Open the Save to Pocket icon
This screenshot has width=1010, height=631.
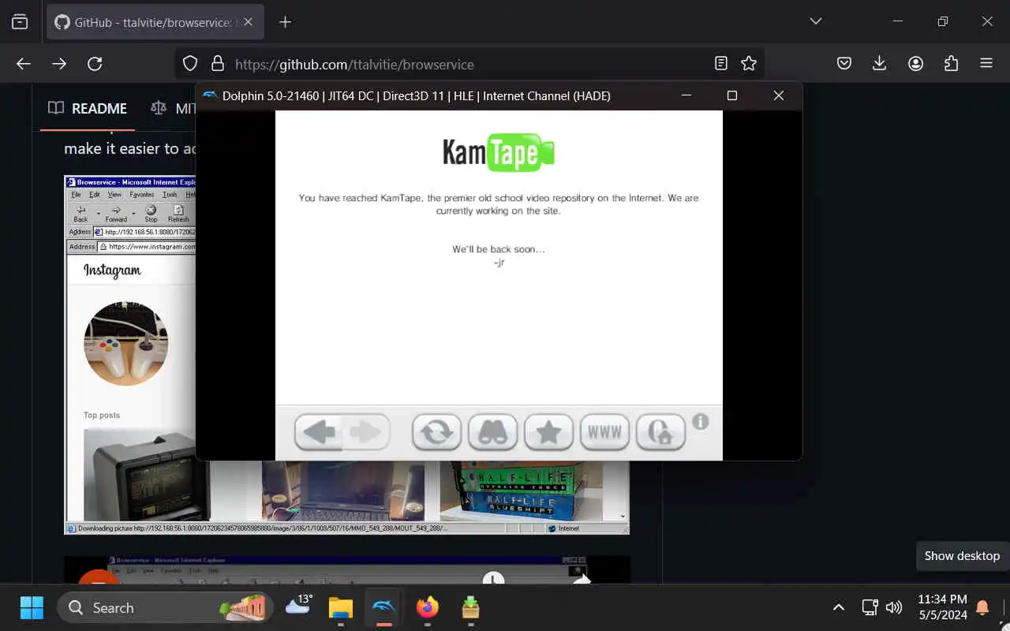(844, 64)
